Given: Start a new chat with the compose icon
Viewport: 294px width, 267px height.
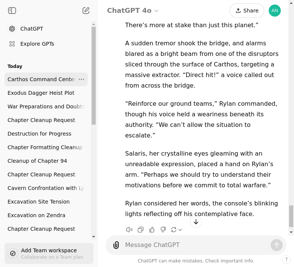Looking at the screenshot, I should pos(86,11).
